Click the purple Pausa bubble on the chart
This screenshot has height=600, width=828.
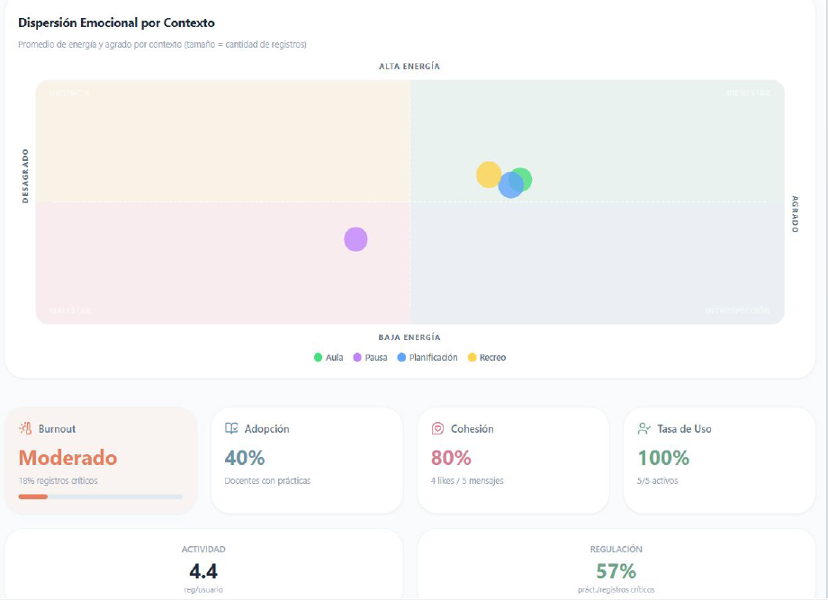coord(355,238)
